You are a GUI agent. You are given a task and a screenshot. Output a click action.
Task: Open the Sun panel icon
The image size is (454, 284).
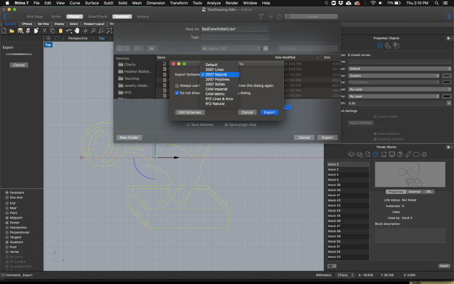coord(424,154)
